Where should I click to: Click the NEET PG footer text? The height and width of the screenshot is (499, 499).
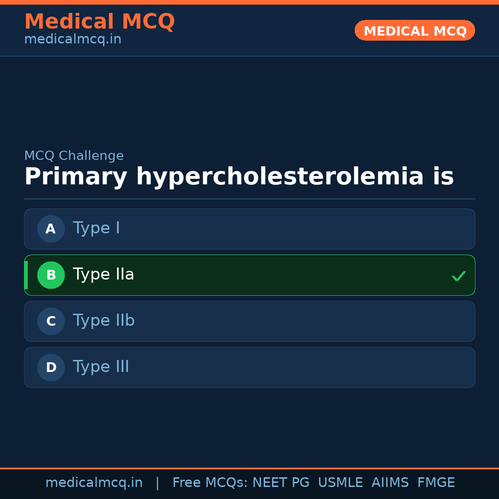(x=281, y=482)
